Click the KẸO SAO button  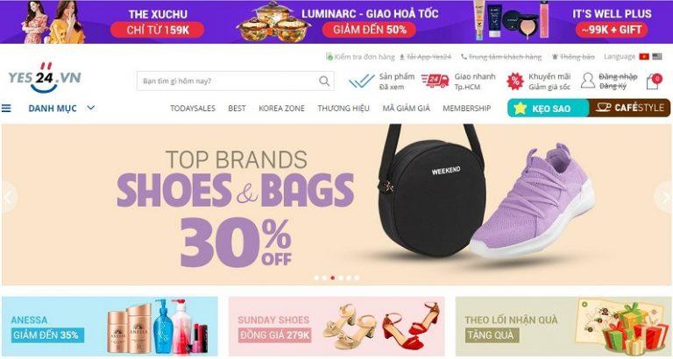(548, 108)
